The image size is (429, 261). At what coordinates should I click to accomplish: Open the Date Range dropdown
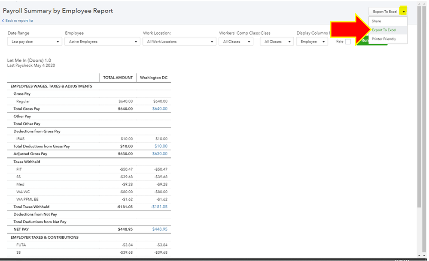click(35, 42)
